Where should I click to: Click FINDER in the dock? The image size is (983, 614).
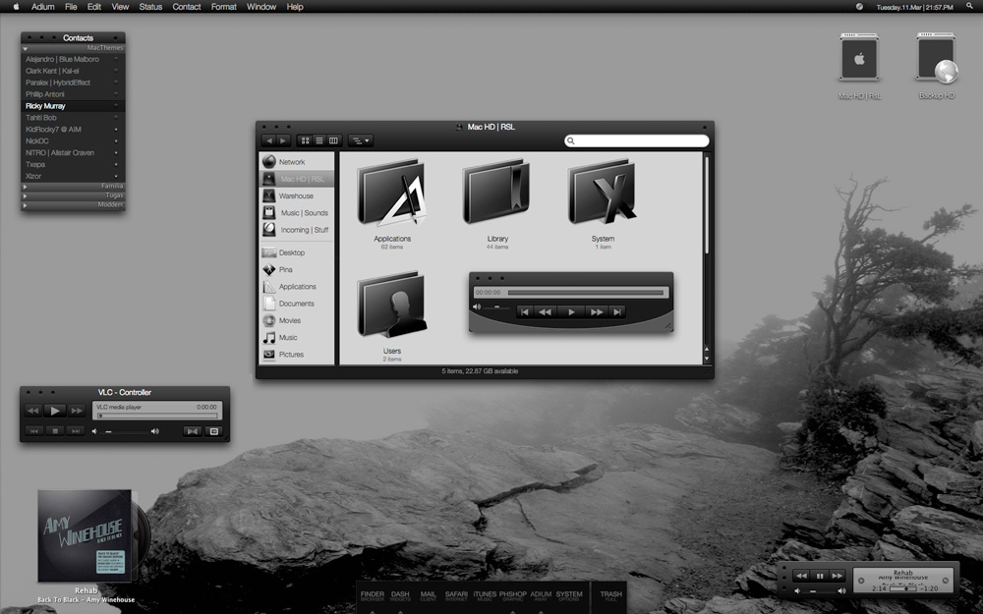pos(372,596)
